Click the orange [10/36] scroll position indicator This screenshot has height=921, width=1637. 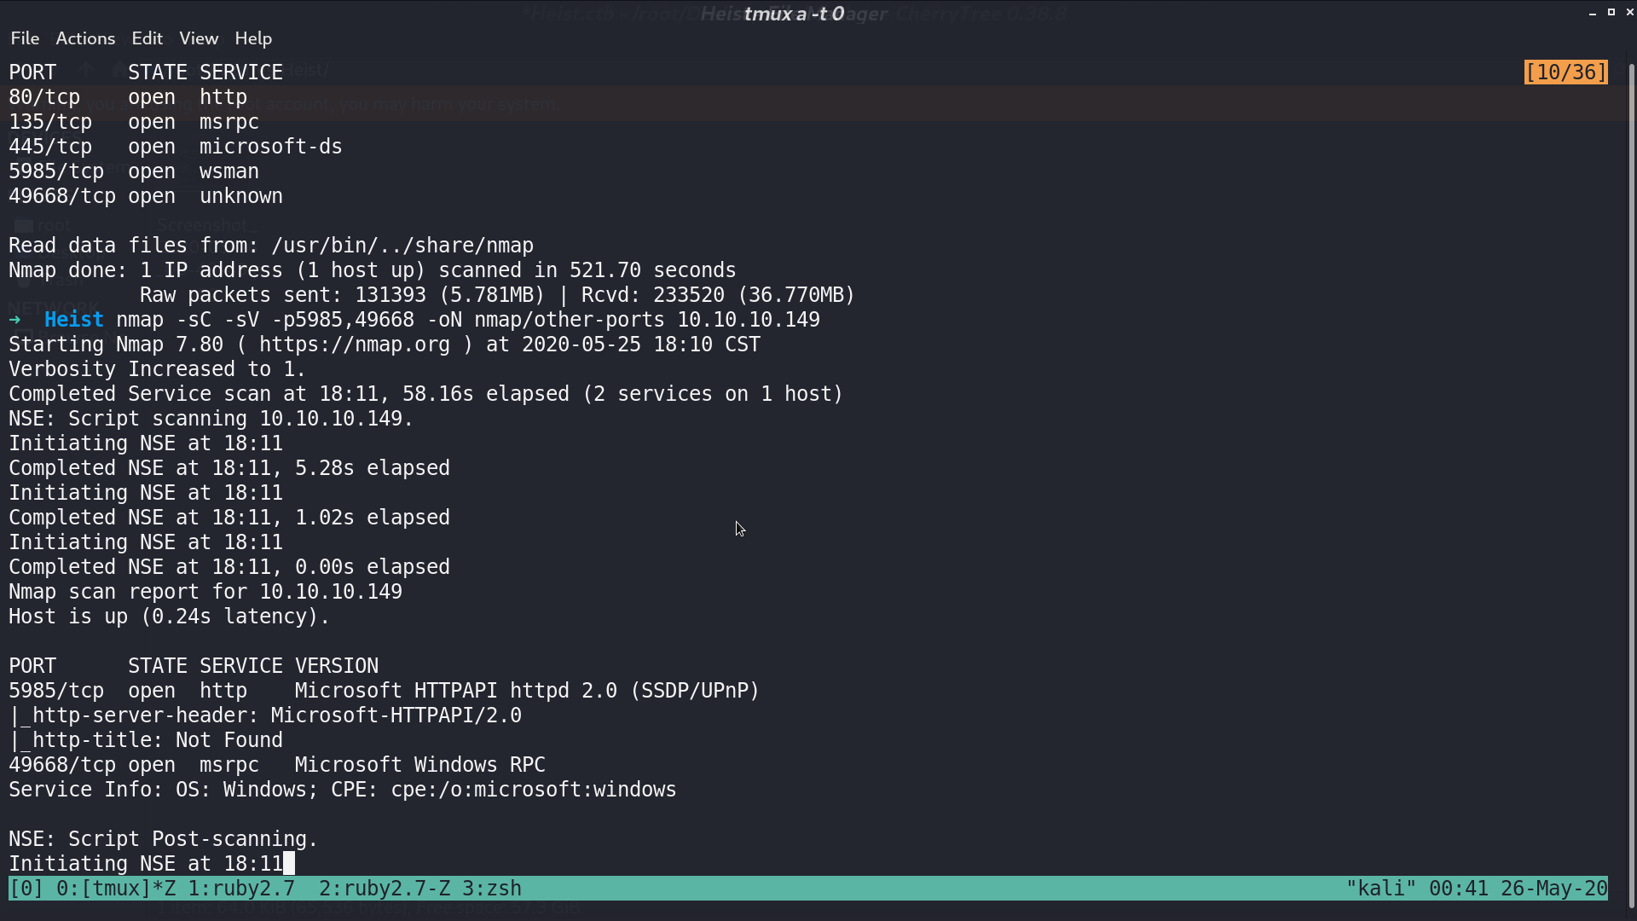(1566, 72)
